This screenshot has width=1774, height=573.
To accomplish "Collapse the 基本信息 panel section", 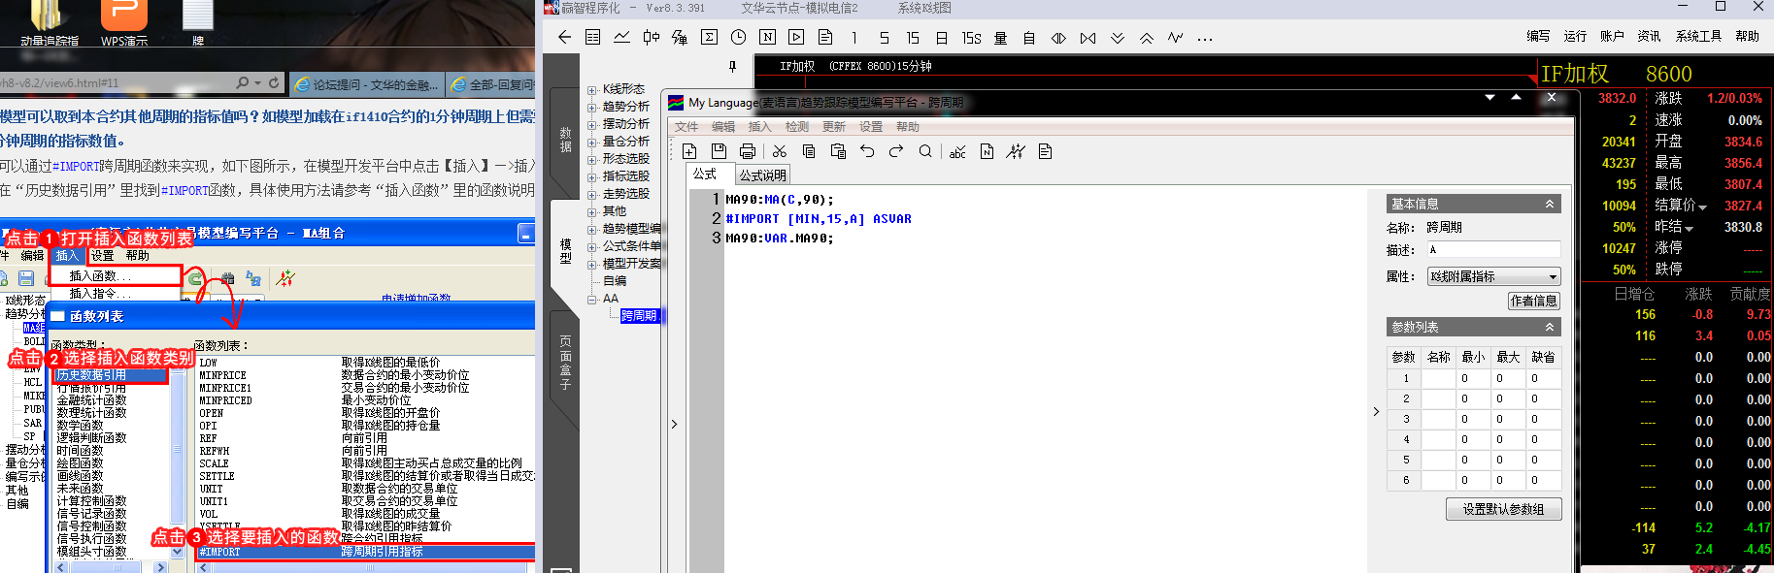I will [1550, 204].
